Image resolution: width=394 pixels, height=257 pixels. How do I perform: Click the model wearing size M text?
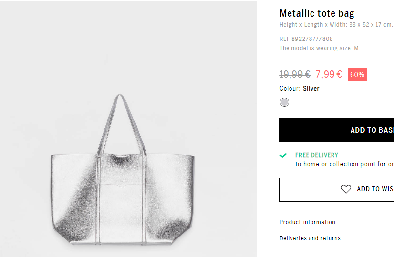click(319, 48)
